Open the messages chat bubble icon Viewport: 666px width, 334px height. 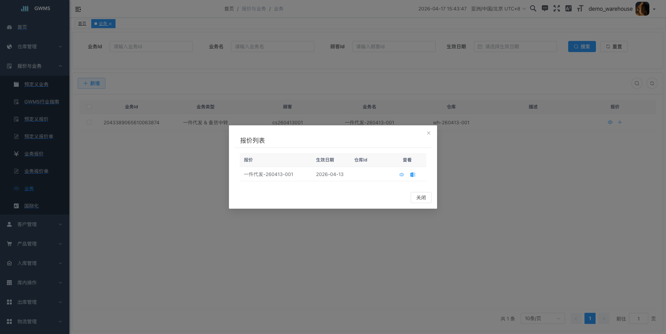[545, 9]
